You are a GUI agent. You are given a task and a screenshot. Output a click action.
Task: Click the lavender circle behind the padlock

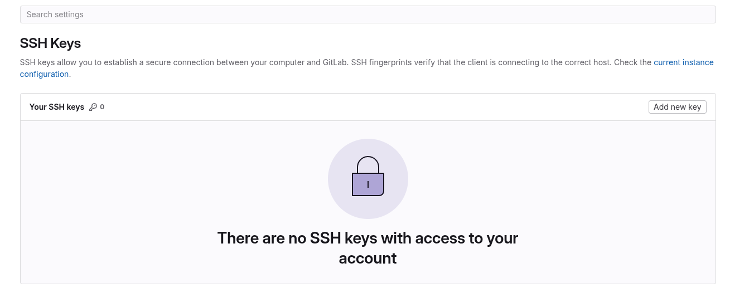368,179
